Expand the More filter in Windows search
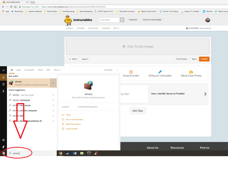 [57, 70]
